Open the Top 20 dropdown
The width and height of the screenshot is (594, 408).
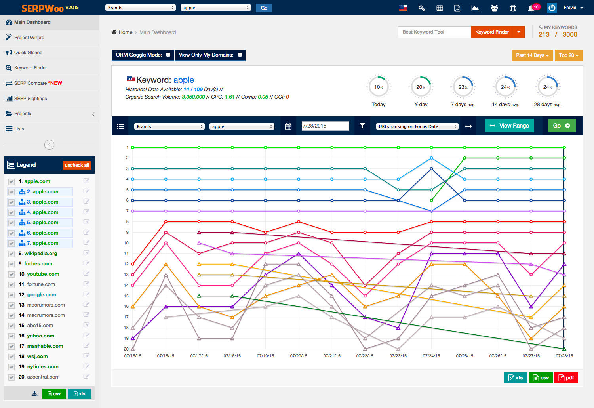point(569,55)
